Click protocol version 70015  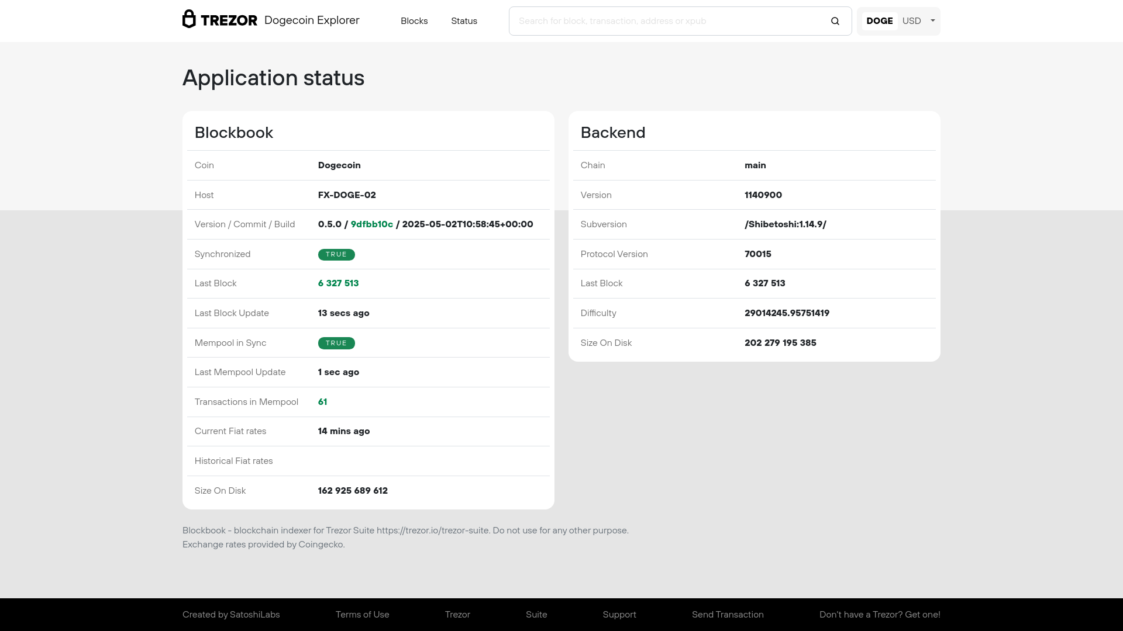758,254
